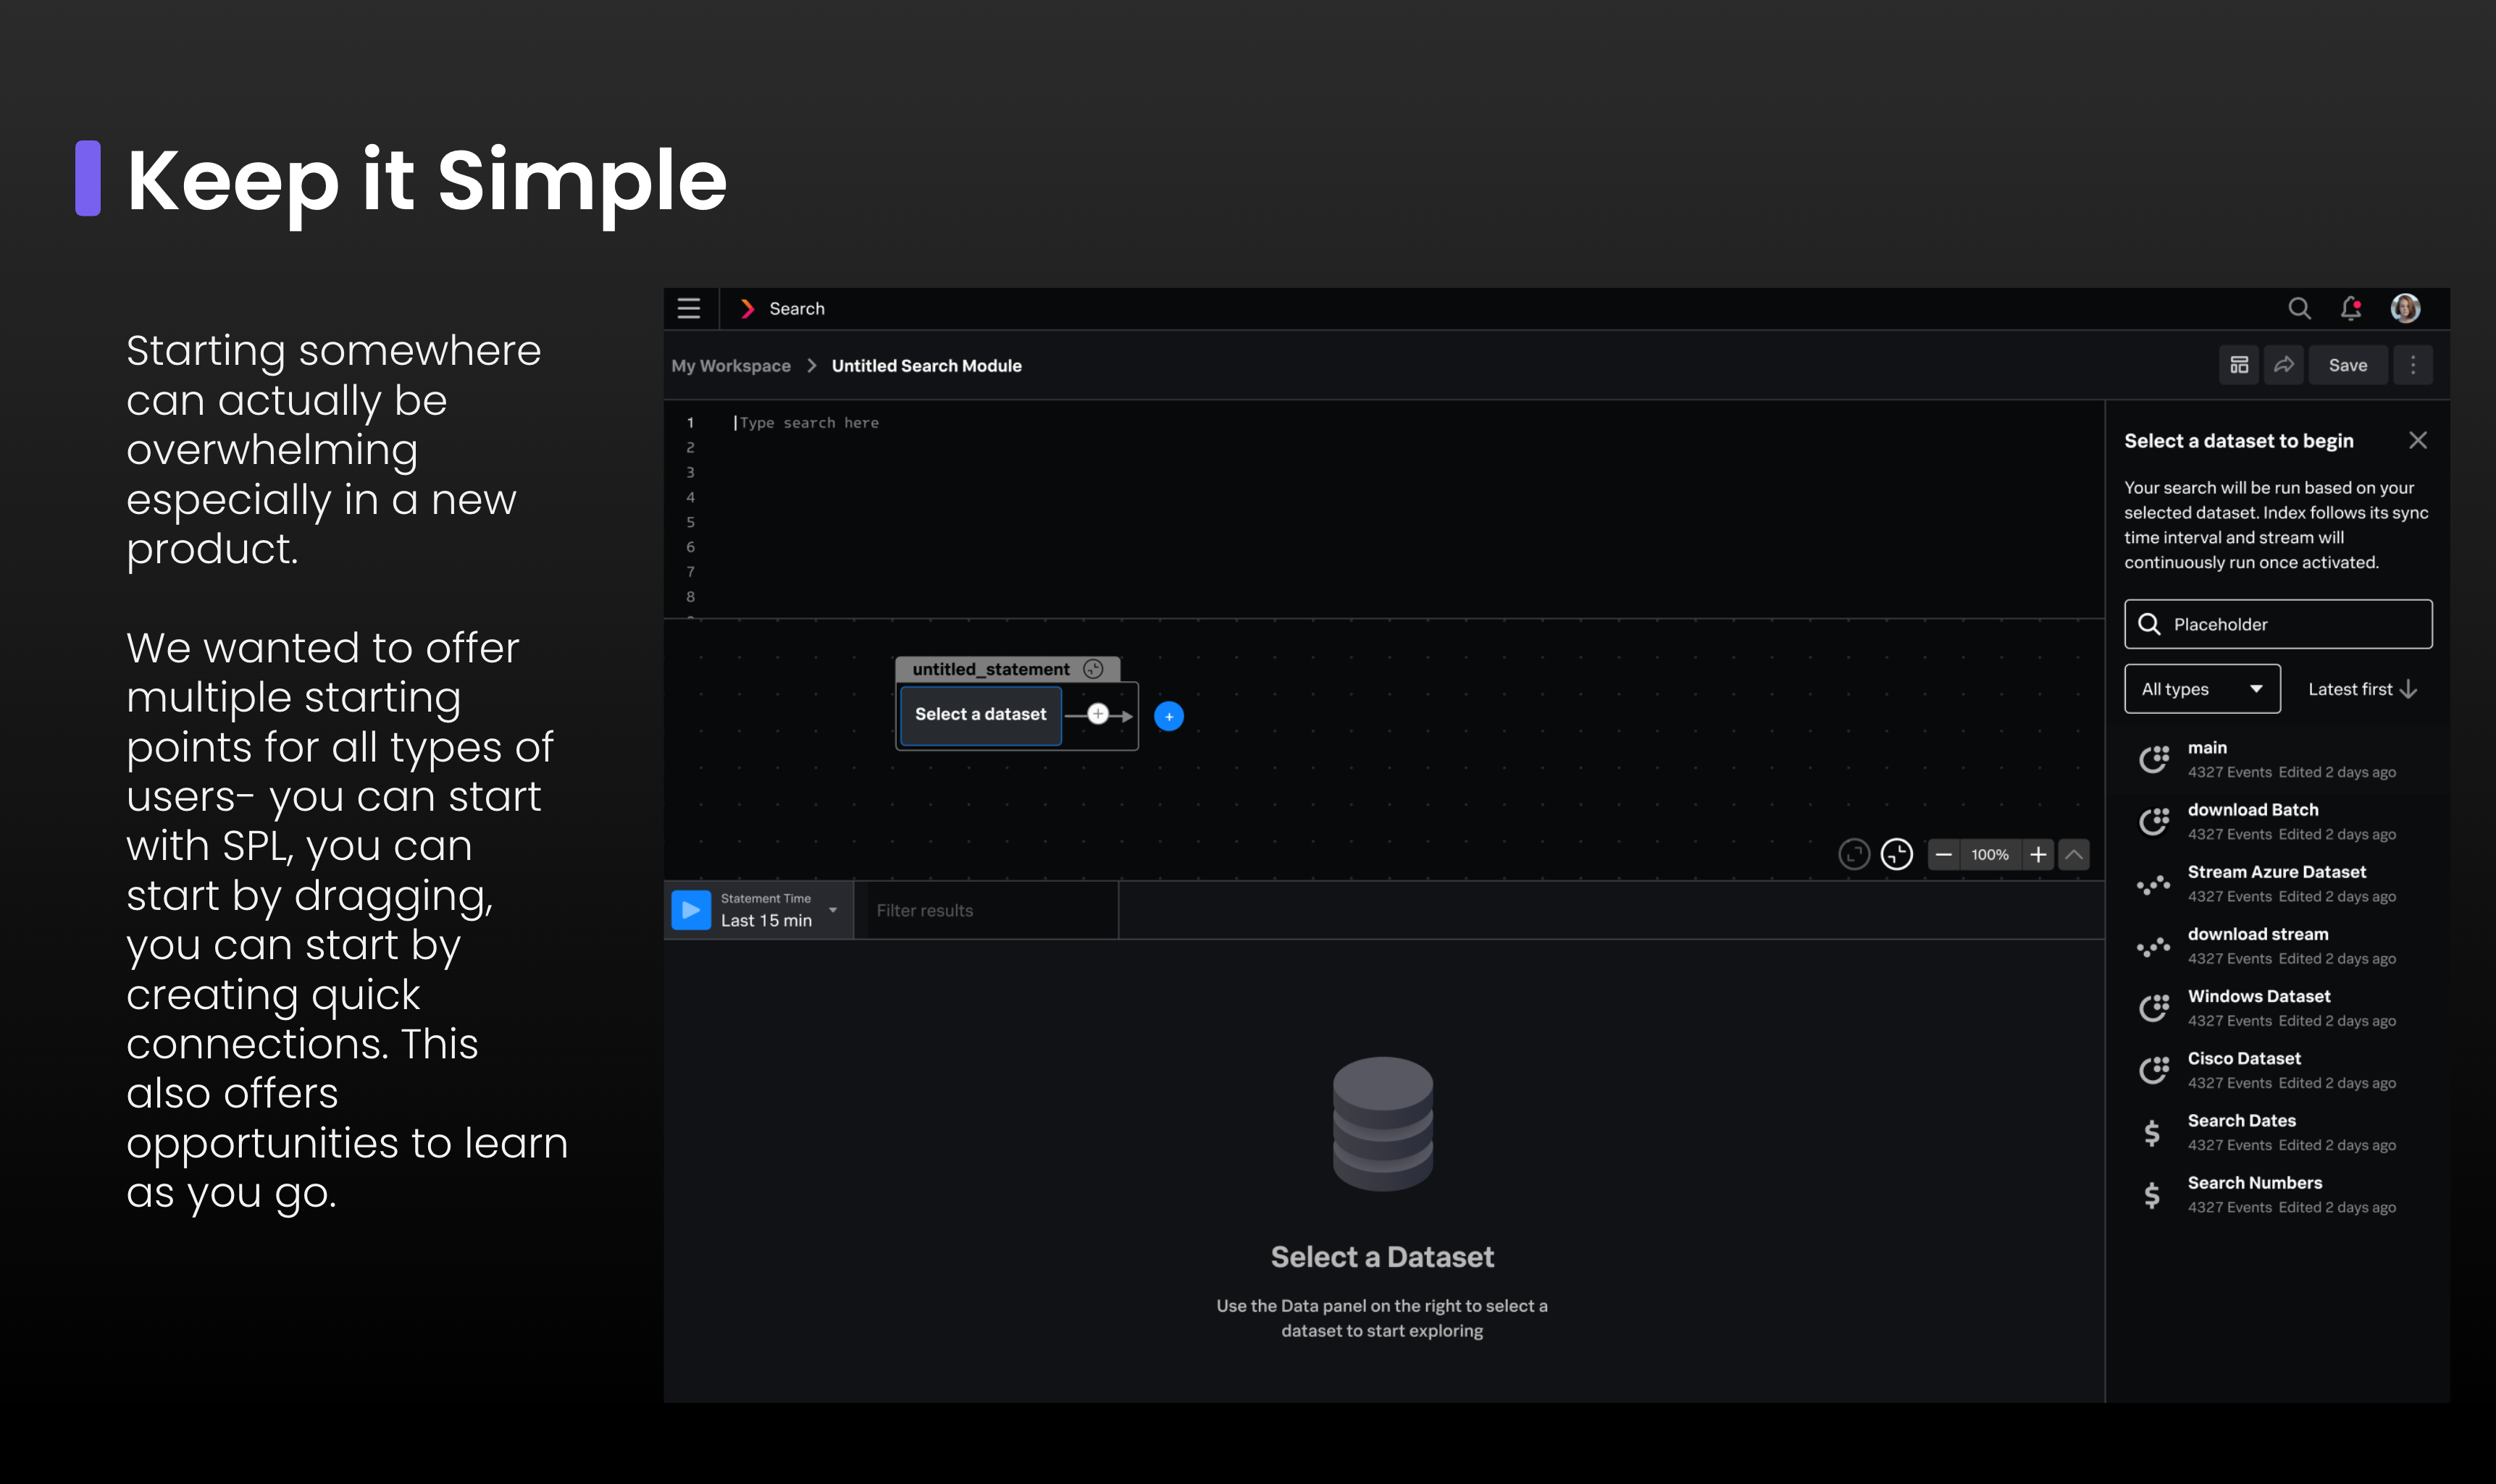The width and height of the screenshot is (2496, 1484).
Task: Select the main dataset
Action: [2278, 759]
